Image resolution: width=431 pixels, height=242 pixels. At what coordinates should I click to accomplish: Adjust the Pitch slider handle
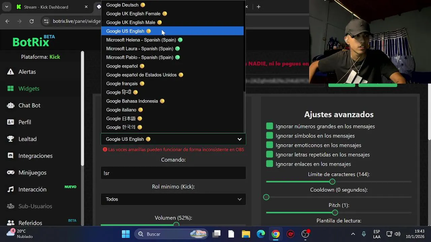[335, 212]
